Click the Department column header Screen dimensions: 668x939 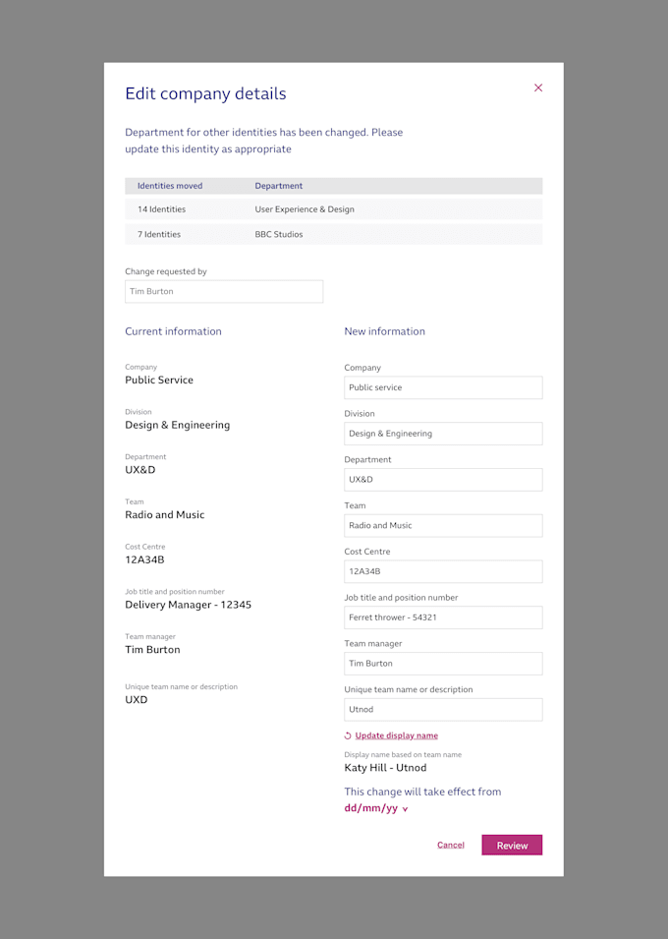(x=278, y=186)
